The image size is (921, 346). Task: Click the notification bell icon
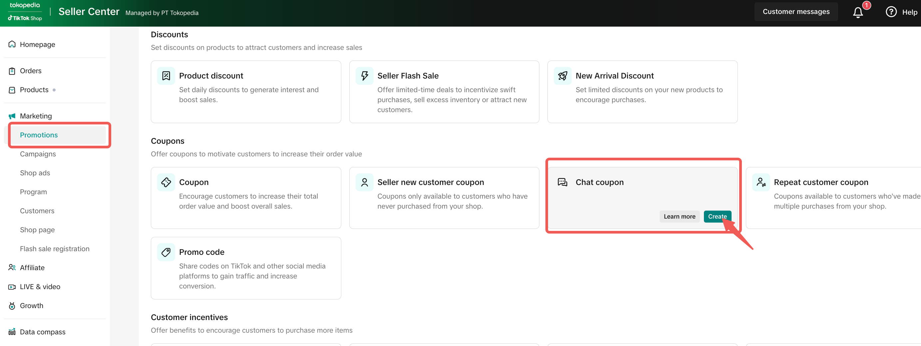click(858, 13)
